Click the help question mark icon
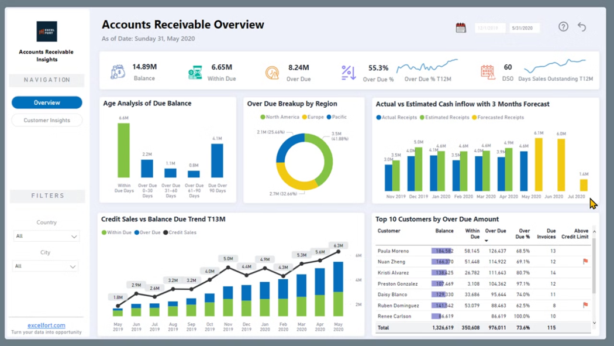614x346 pixels. [563, 26]
